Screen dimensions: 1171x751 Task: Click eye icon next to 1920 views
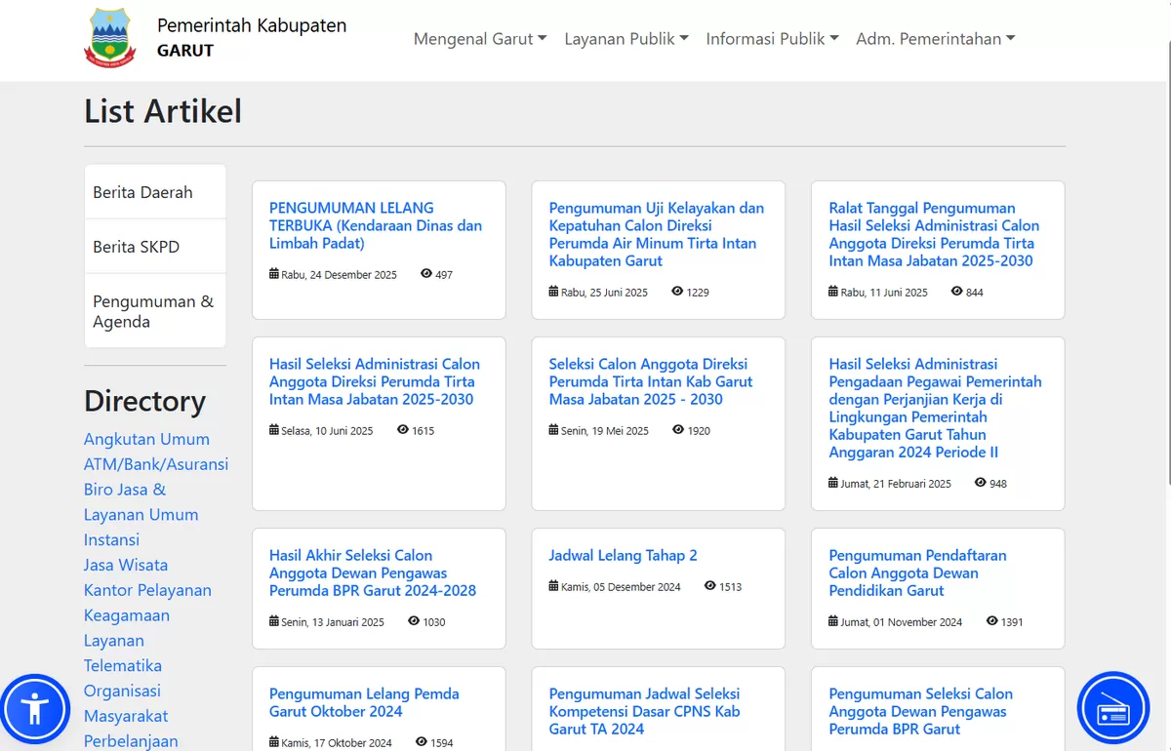tap(678, 430)
